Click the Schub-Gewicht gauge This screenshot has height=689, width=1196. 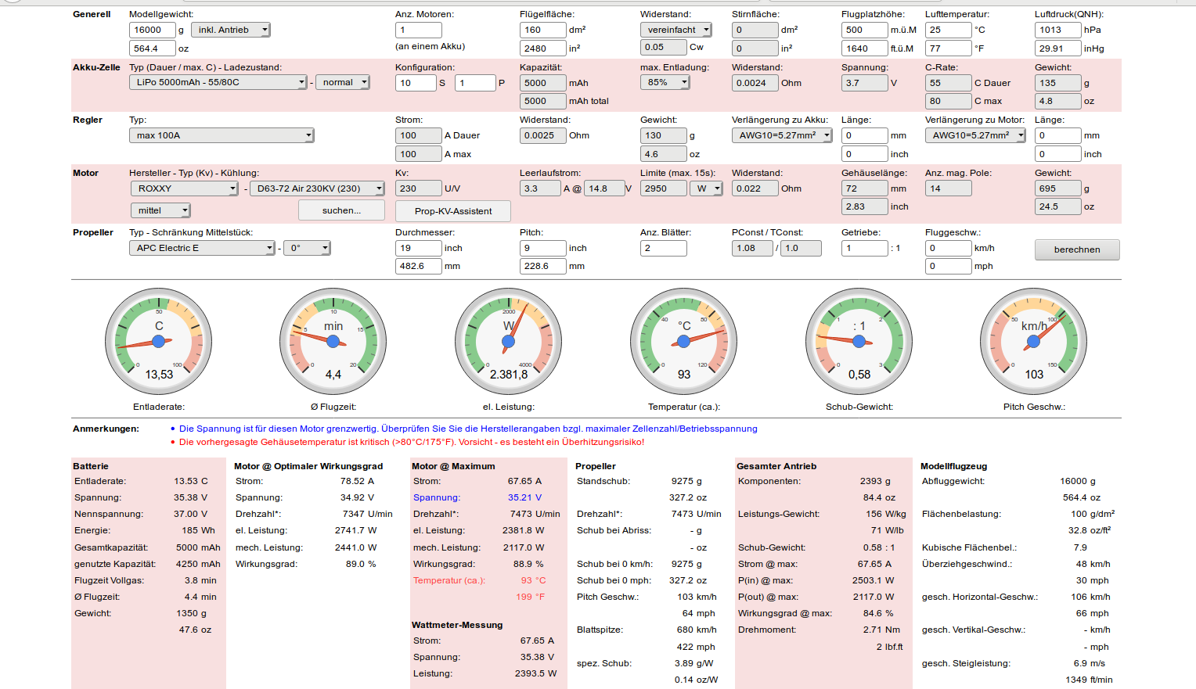pos(859,342)
